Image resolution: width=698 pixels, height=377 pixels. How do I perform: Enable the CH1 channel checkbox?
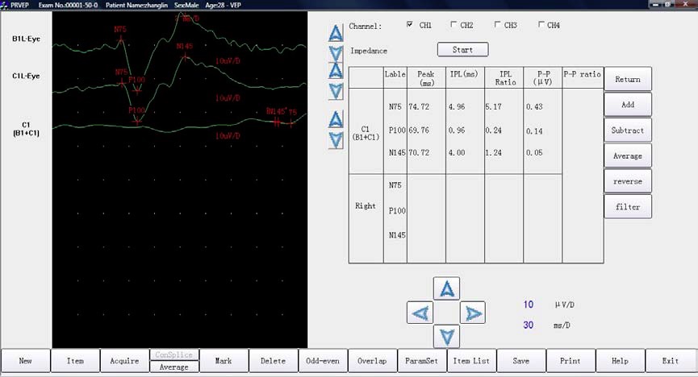410,24
